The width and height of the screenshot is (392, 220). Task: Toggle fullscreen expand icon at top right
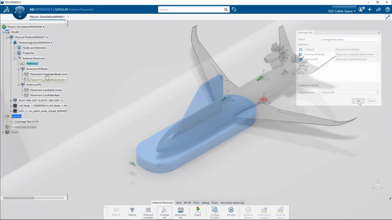[x=388, y=17]
